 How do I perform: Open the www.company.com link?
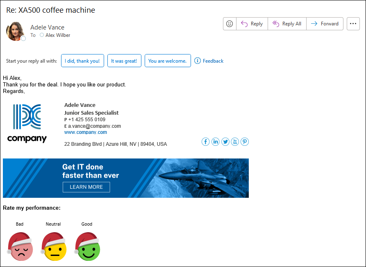[85, 132]
